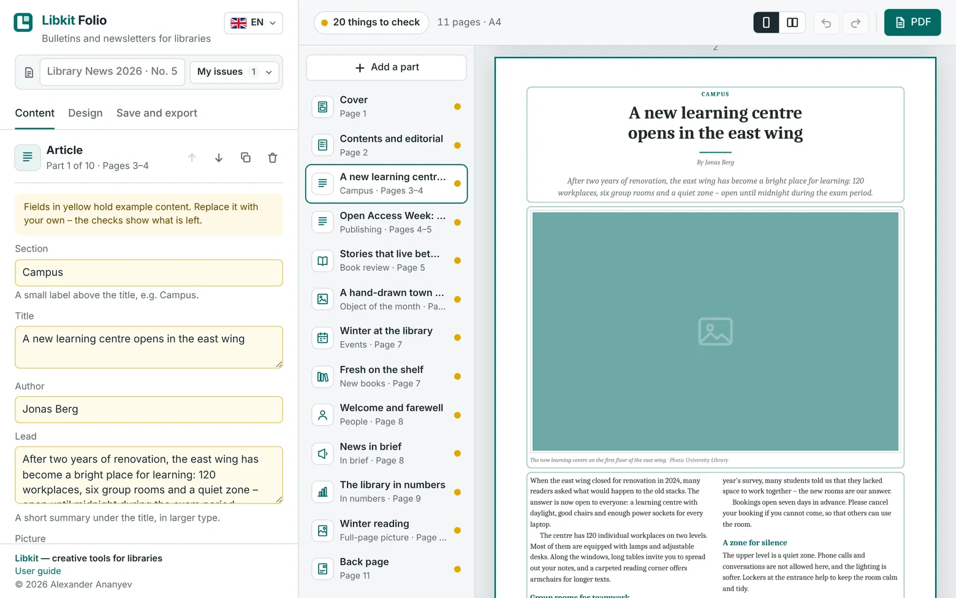Edit the issue name Library News field
Screen dimensions: 956x598
pos(112,72)
